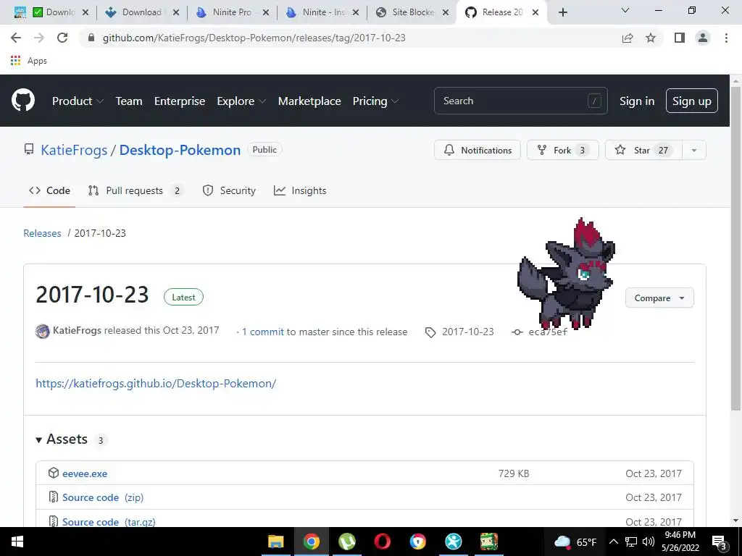Switch to Pull requests tab

coord(136,190)
